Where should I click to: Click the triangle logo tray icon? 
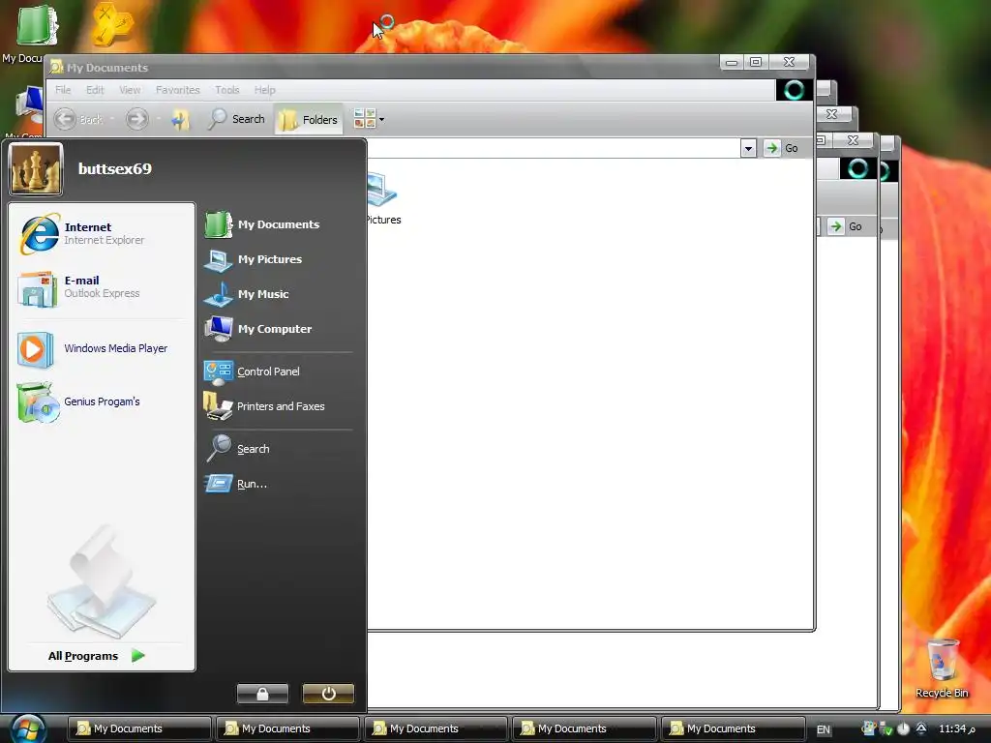click(x=921, y=728)
